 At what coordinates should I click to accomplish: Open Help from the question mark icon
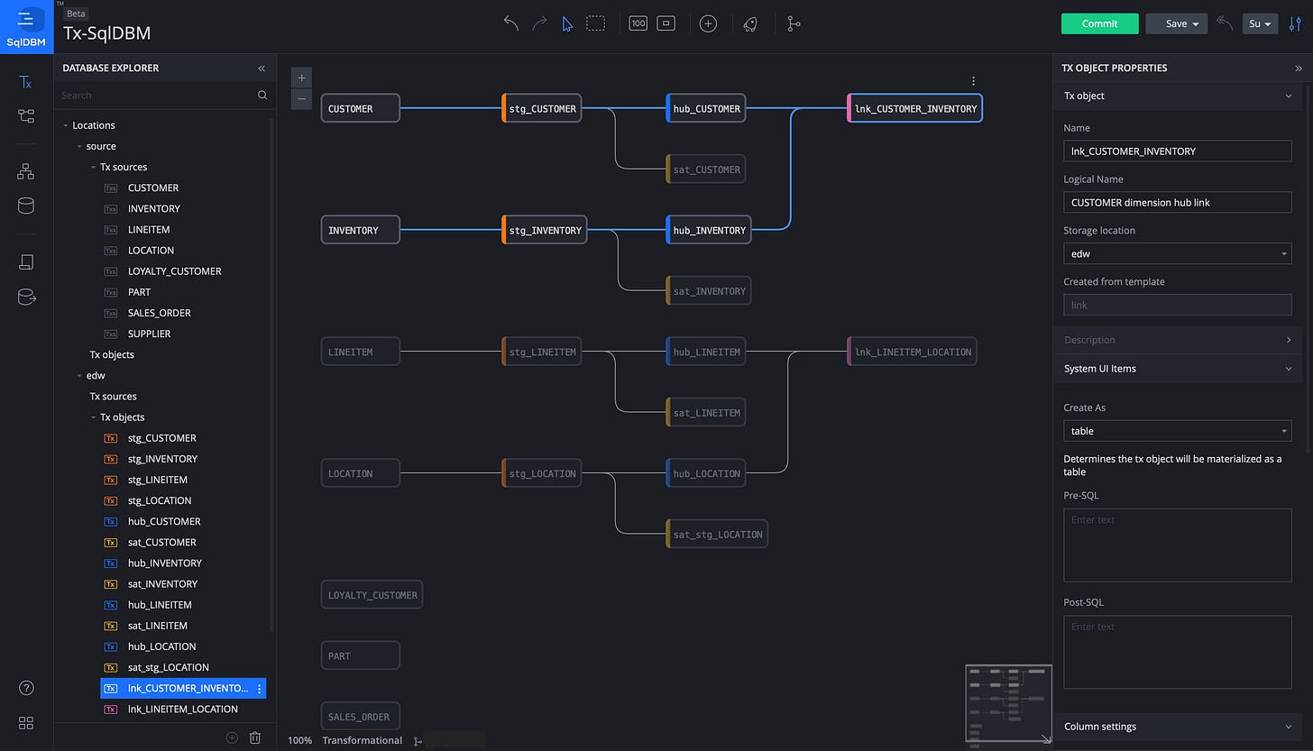26,689
